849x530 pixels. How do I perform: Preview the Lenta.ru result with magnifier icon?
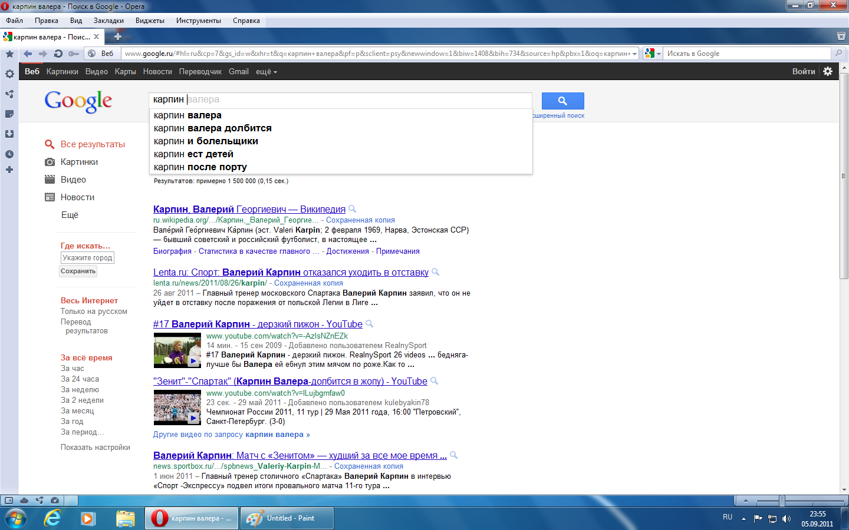(x=436, y=272)
